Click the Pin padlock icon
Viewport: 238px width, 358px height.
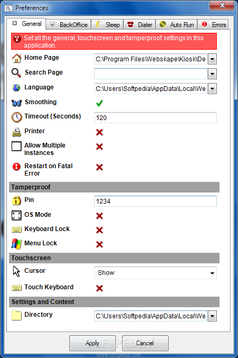click(16, 200)
